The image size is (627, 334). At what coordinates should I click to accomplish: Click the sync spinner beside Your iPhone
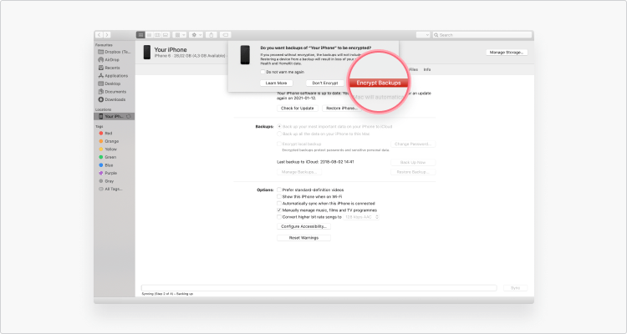(x=129, y=117)
